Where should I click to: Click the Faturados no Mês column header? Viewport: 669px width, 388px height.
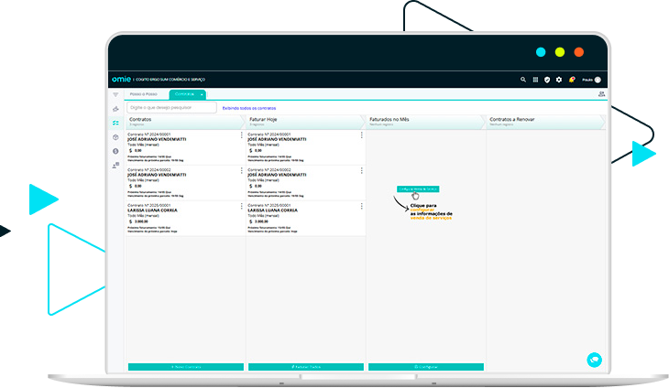[x=425, y=122]
